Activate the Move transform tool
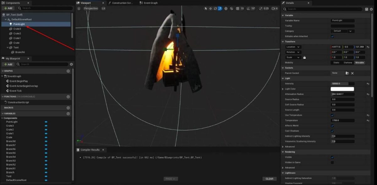 (210, 8)
